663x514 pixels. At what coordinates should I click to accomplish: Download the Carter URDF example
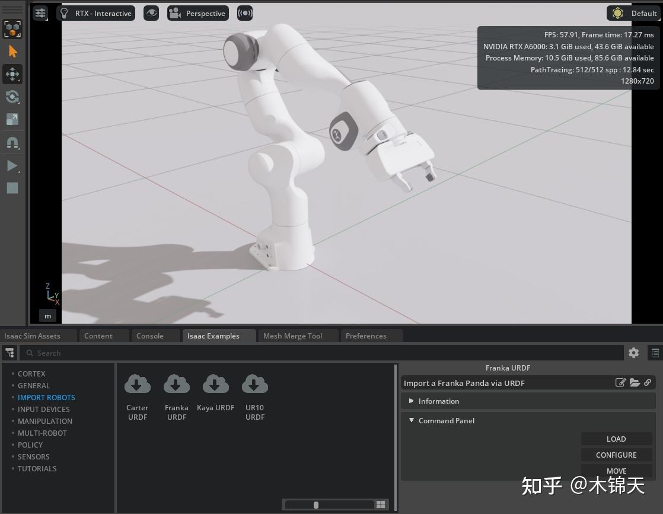[138, 384]
